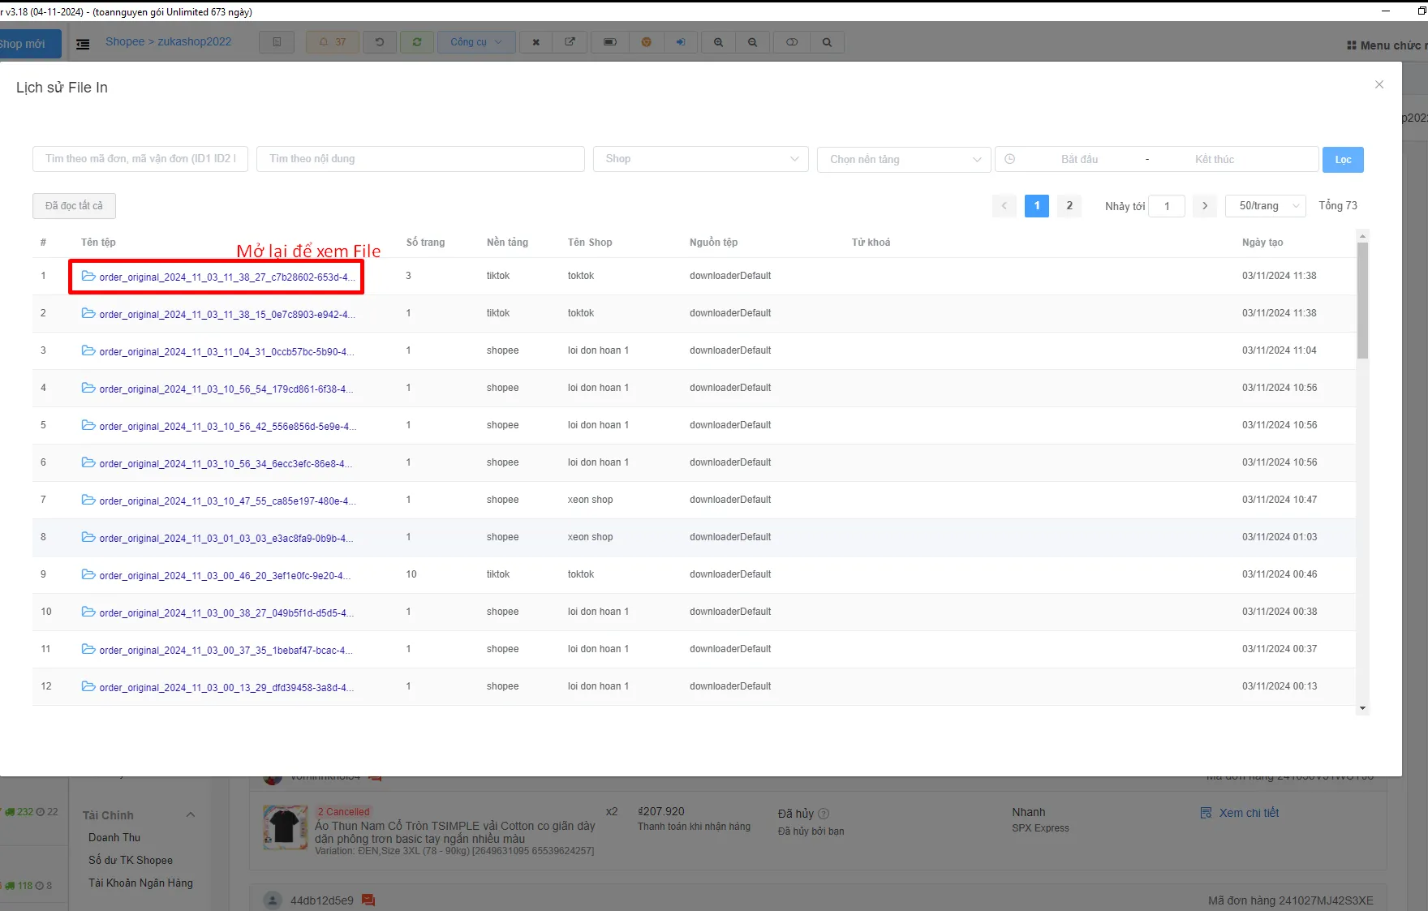Image resolution: width=1428 pixels, height=911 pixels.
Task: Click the undo arrow toolbar icon
Action: [379, 42]
